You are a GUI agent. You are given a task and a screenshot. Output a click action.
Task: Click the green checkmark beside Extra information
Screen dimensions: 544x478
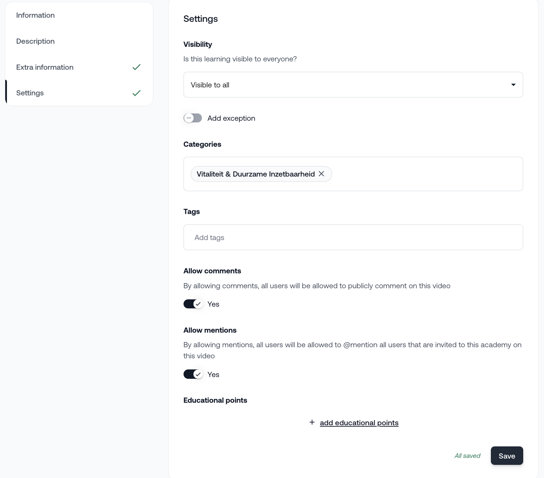pos(136,67)
